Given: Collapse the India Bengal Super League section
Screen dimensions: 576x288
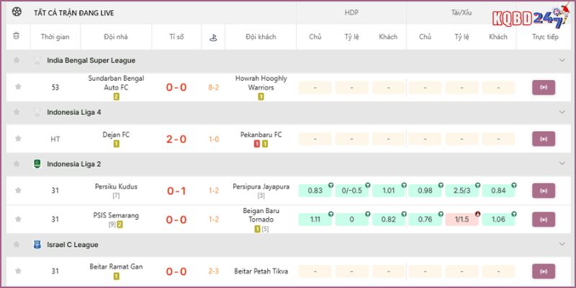Looking at the screenshot, I should pyautogui.click(x=562, y=60).
